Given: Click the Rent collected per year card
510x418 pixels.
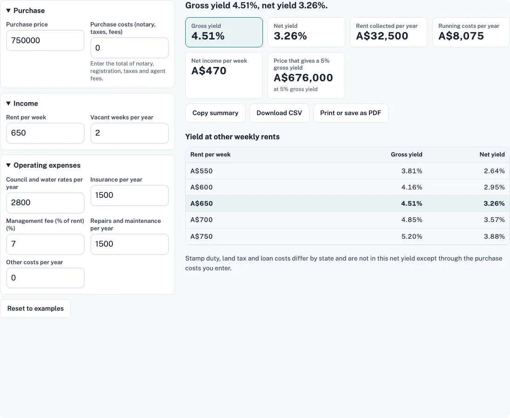Looking at the screenshot, I should click(x=389, y=32).
